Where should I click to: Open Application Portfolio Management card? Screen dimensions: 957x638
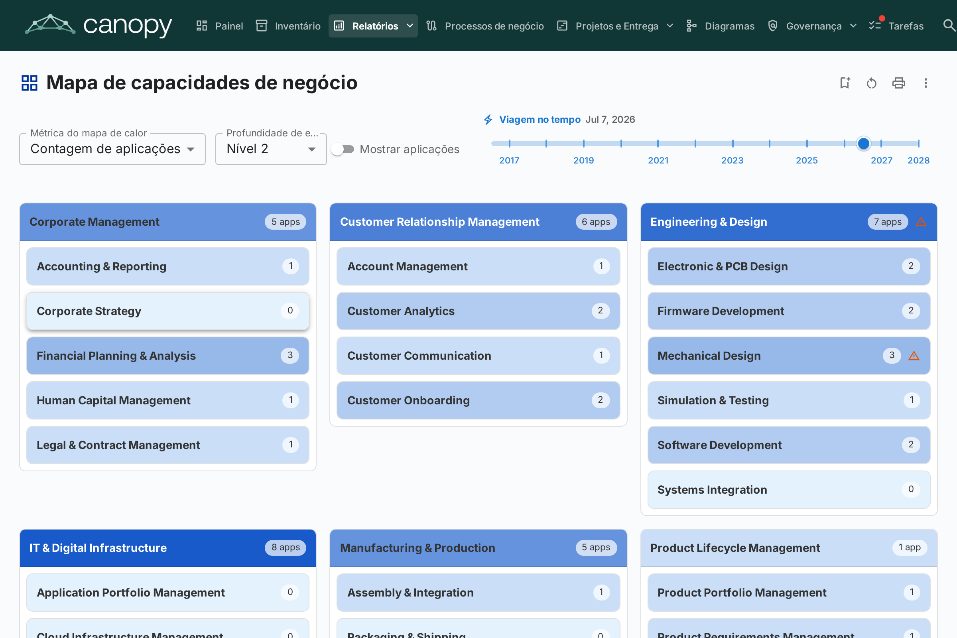coord(167,593)
